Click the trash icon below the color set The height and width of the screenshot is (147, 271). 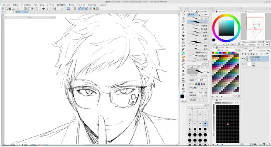point(239,96)
